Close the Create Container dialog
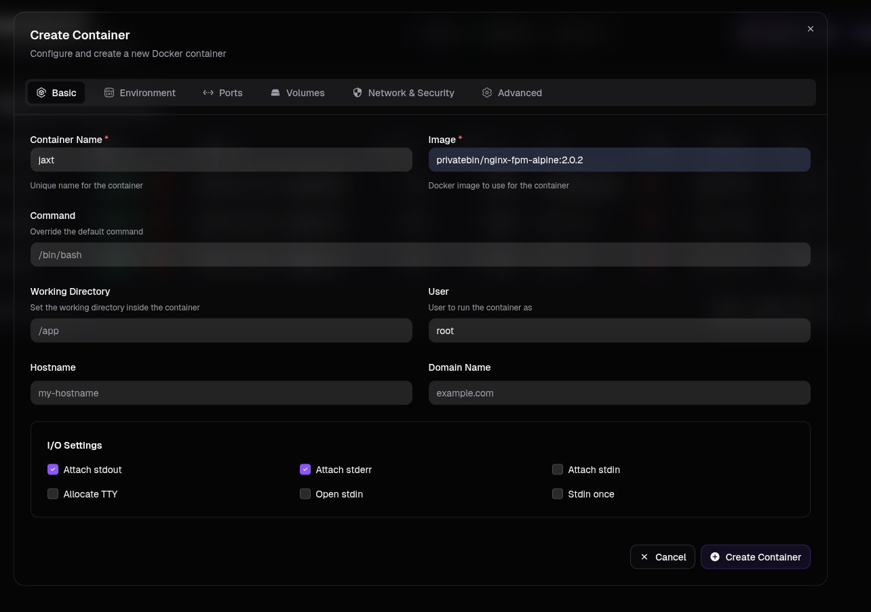Screen dimensions: 871x612 click(811, 29)
